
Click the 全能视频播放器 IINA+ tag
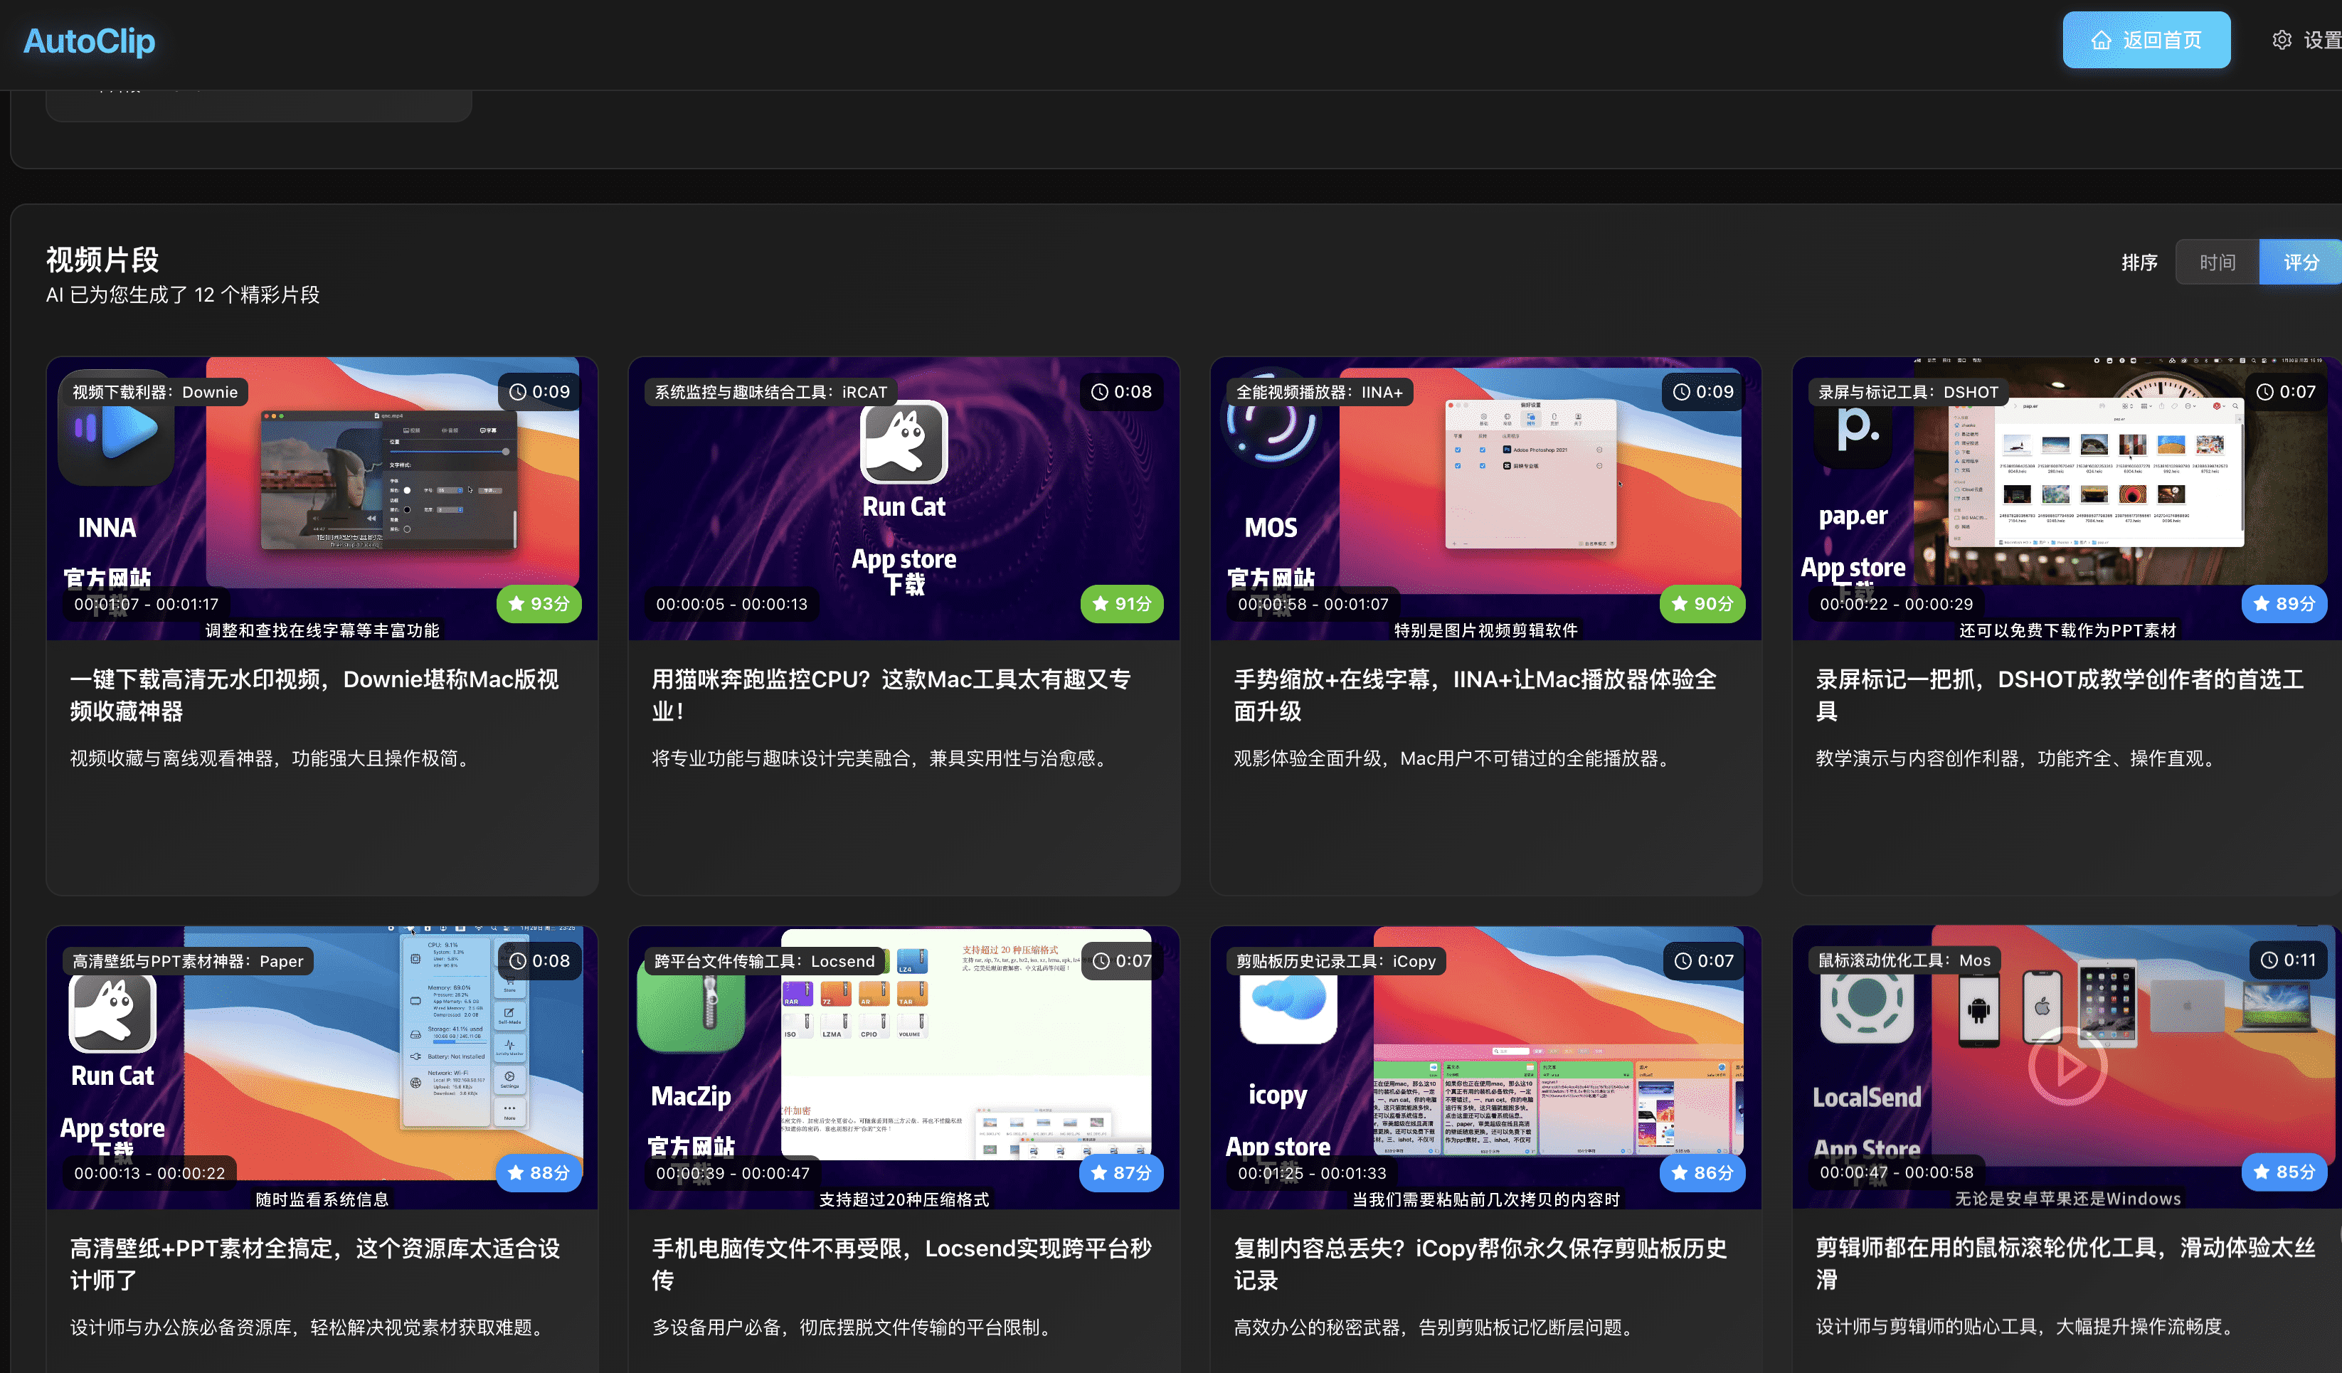point(1319,392)
